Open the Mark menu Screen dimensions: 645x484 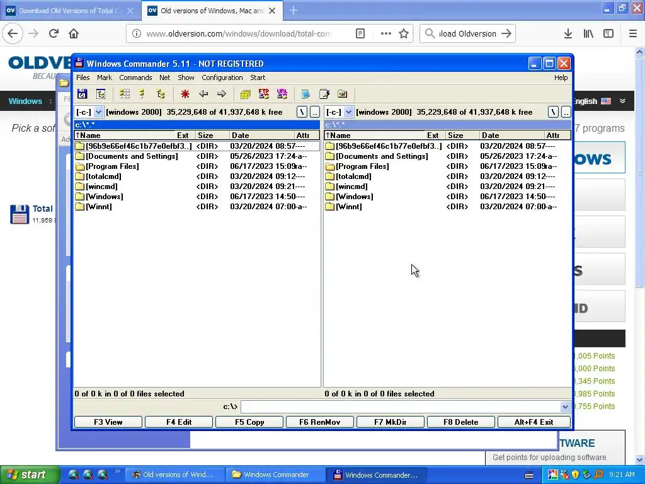coord(105,78)
